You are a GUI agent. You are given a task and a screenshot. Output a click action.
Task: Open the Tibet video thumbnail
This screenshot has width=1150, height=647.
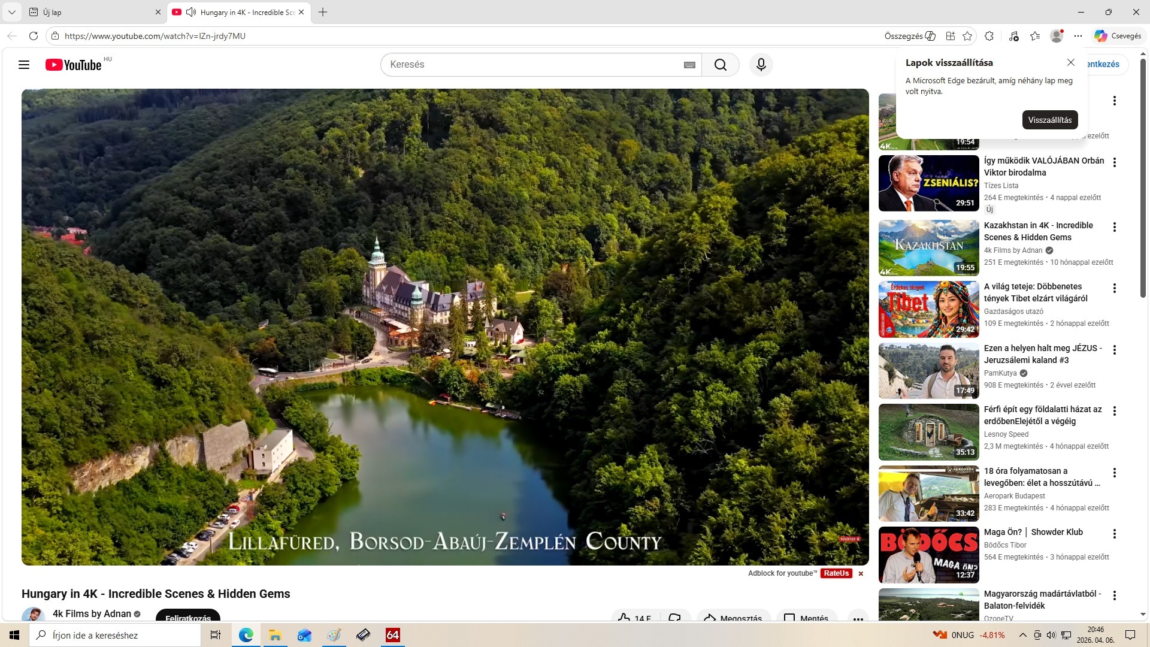pos(928,309)
